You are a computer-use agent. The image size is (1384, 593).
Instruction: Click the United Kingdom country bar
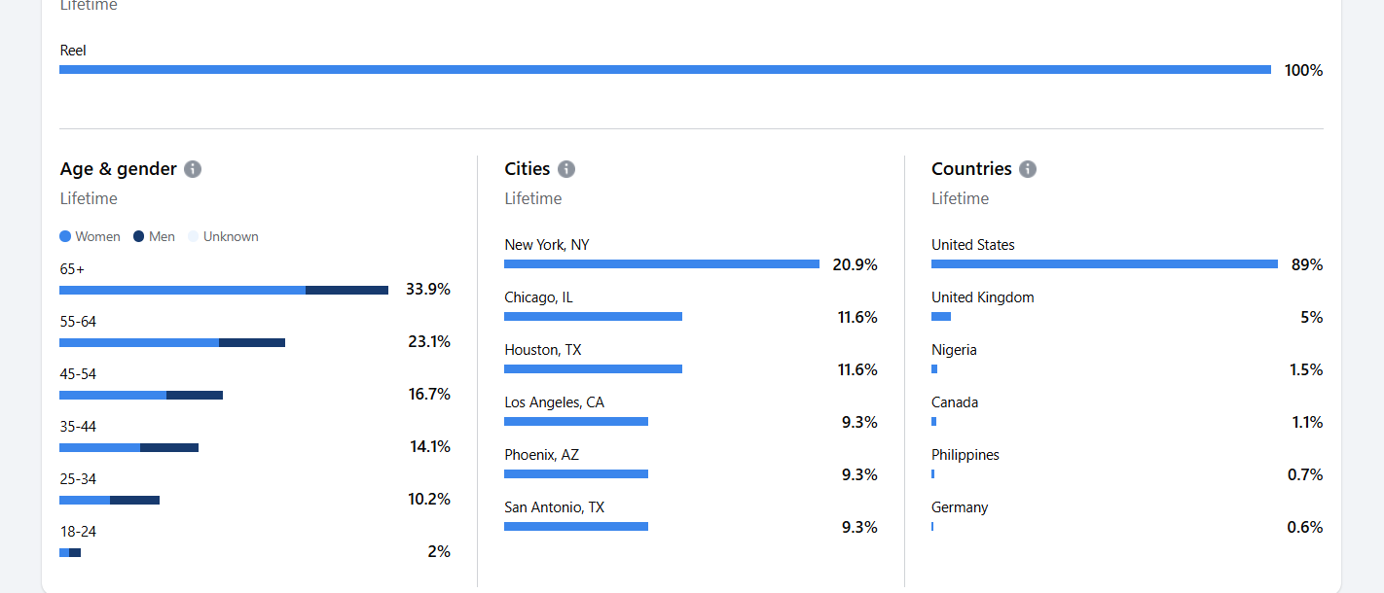[x=941, y=317]
